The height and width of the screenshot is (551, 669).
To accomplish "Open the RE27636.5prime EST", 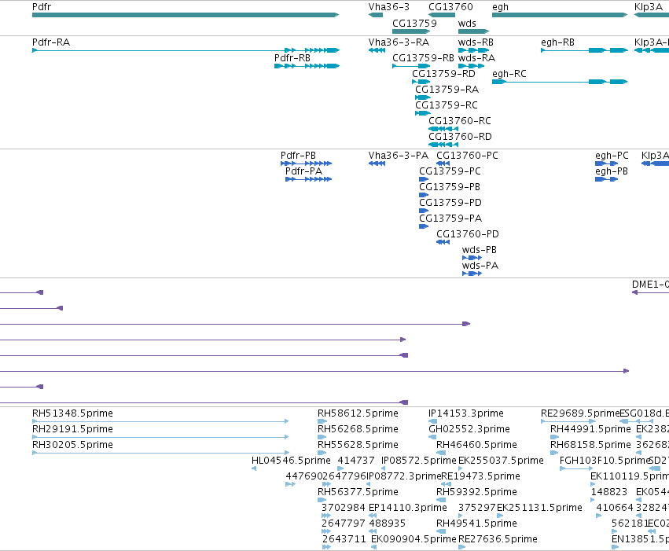I will [x=461, y=547].
